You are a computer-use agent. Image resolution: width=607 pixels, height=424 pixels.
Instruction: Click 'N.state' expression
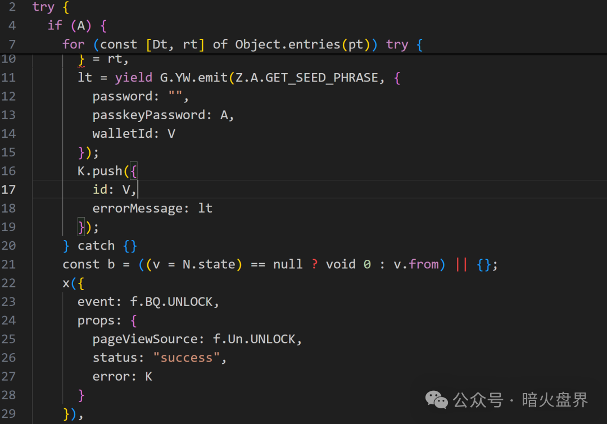(x=209, y=264)
